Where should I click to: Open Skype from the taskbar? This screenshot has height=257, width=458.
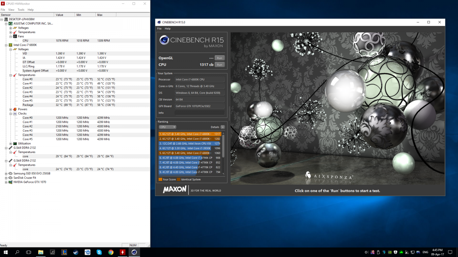pyautogui.click(x=99, y=252)
